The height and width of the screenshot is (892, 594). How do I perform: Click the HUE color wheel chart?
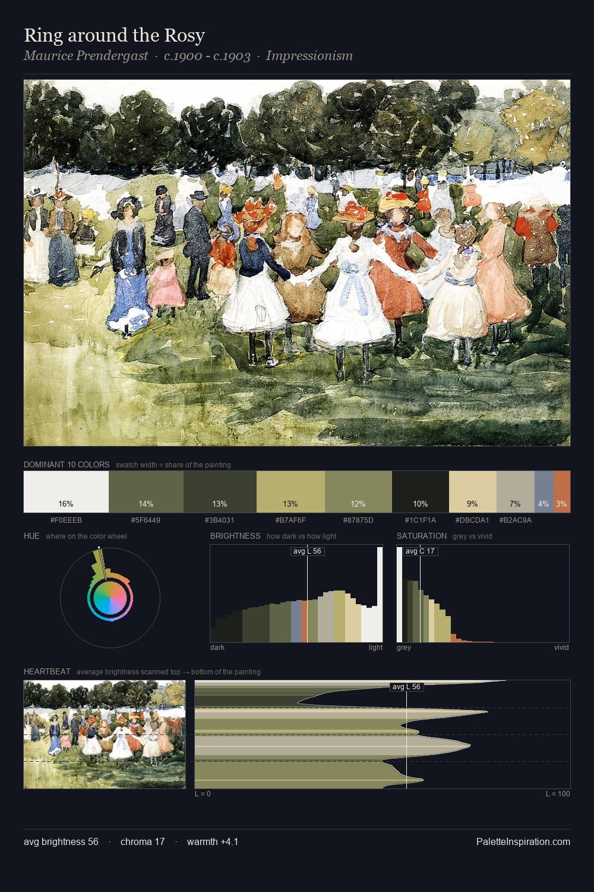pyautogui.click(x=110, y=598)
